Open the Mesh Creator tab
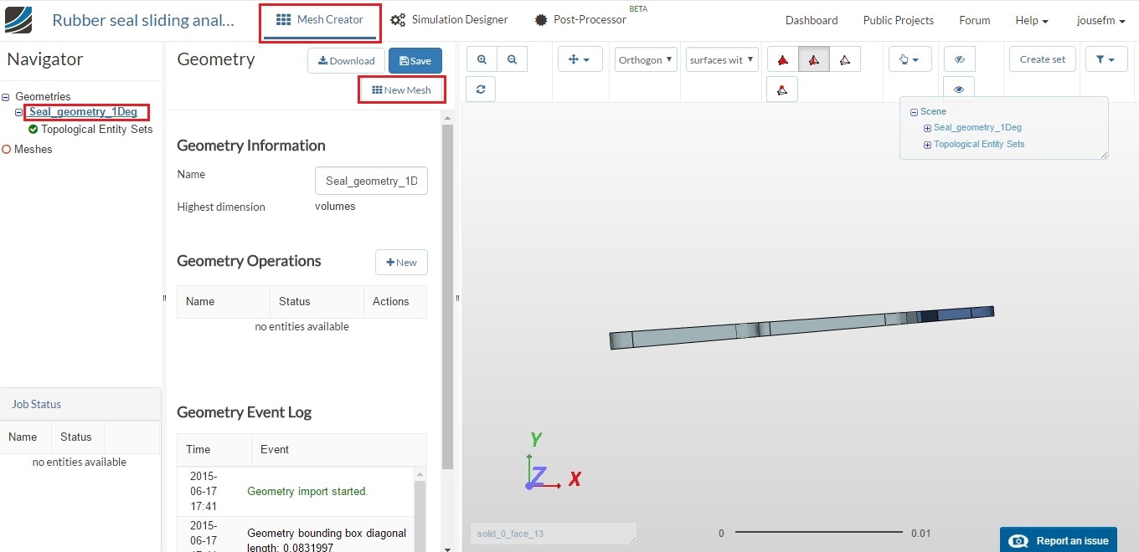The width and height of the screenshot is (1139, 552). (320, 22)
